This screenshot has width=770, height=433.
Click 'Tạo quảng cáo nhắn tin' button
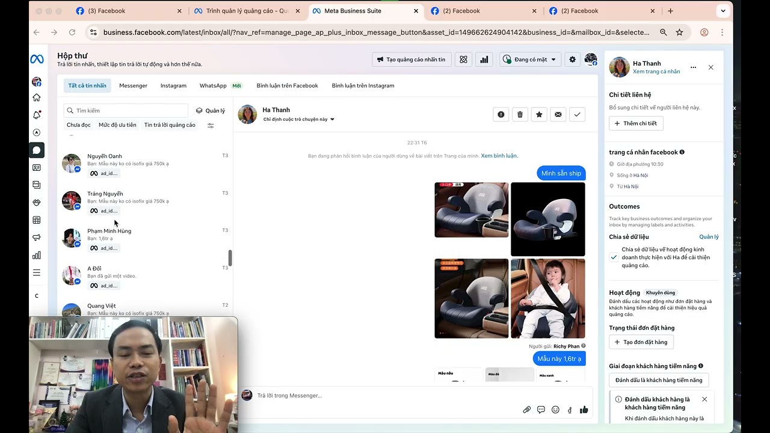(x=411, y=60)
